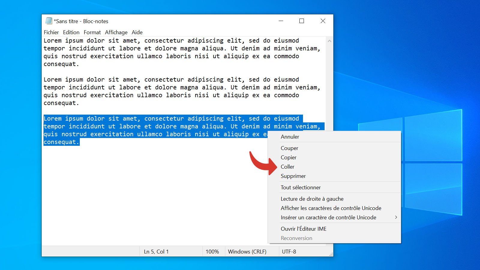480x270 pixels.
Task: Click the window title '*Sans titre - Bloc-notes'
Action: [x=81, y=21]
